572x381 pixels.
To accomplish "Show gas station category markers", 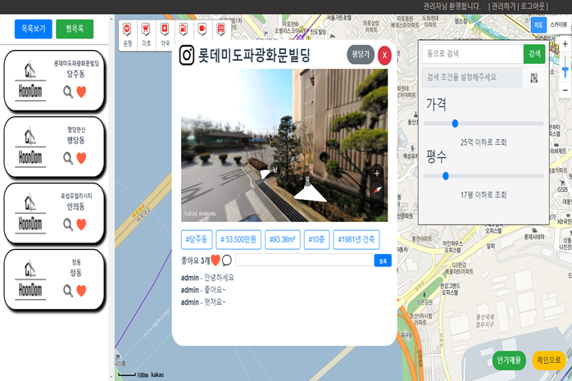I will tap(184, 29).
